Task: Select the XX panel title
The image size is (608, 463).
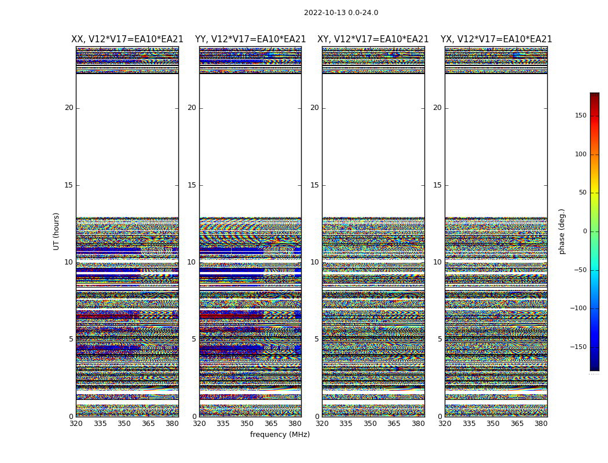Action: point(127,39)
